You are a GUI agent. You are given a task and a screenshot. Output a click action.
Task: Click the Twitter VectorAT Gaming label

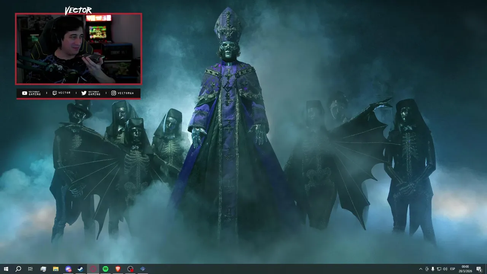[91, 93]
